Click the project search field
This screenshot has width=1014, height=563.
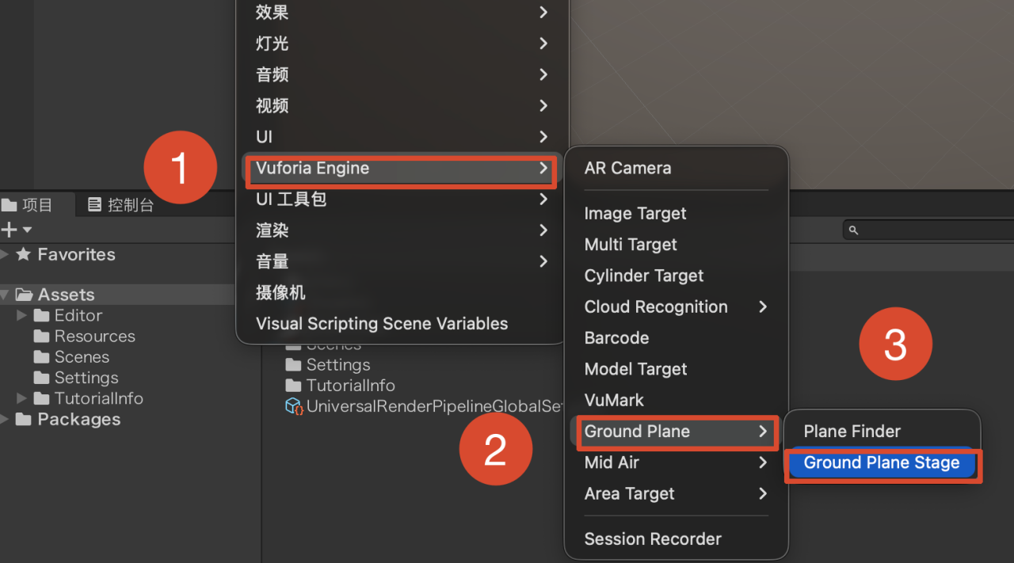[928, 230]
